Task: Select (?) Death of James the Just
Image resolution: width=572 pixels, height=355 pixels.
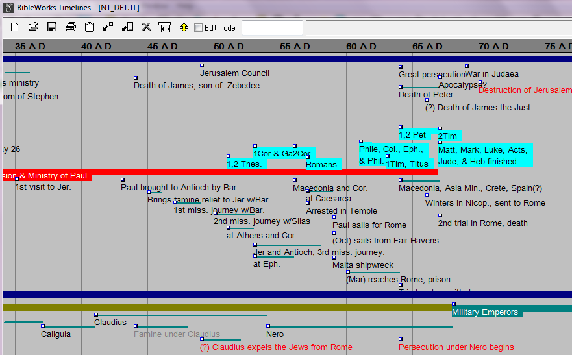Action: coord(477,108)
